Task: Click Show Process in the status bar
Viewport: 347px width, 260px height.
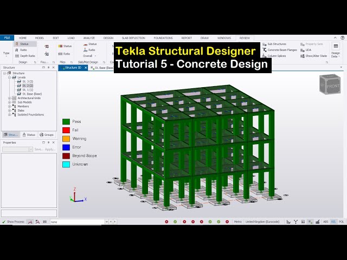Action: coord(13,222)
